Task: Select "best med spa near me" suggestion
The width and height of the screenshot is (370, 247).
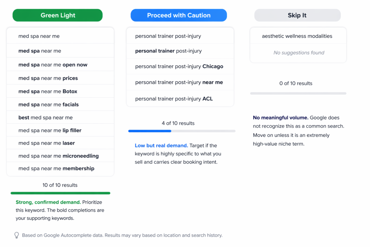Action: pos(46,118)
